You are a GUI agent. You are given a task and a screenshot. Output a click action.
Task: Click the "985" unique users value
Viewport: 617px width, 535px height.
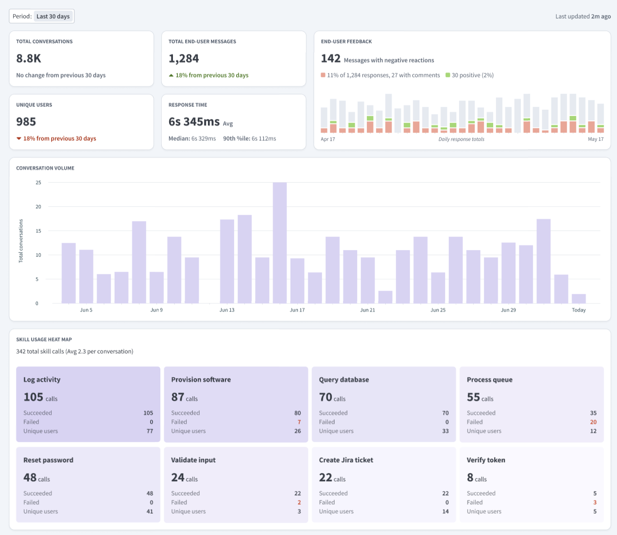[26, 122]
